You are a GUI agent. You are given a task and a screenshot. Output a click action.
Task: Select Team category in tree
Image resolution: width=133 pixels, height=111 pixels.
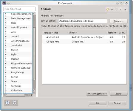click(x=14, y=81)
